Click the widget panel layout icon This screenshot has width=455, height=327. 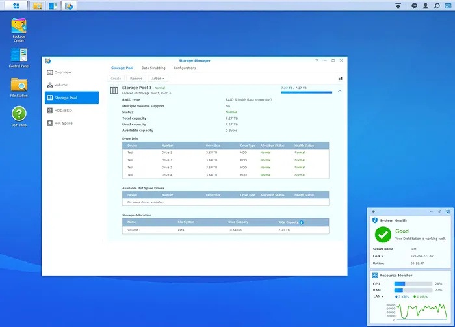tap(448, 211)
